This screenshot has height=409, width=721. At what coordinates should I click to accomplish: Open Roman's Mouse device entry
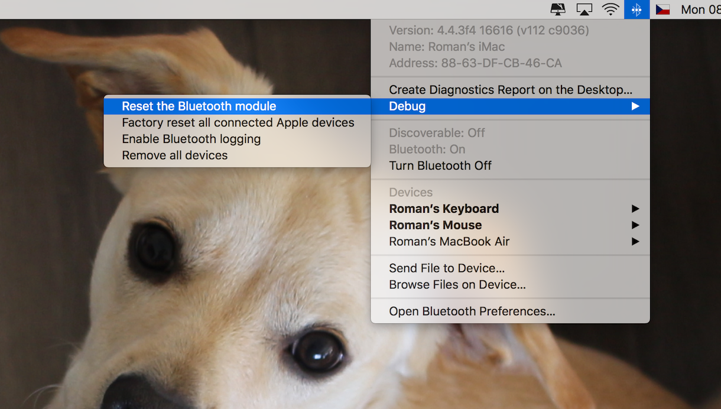(510, 225)
